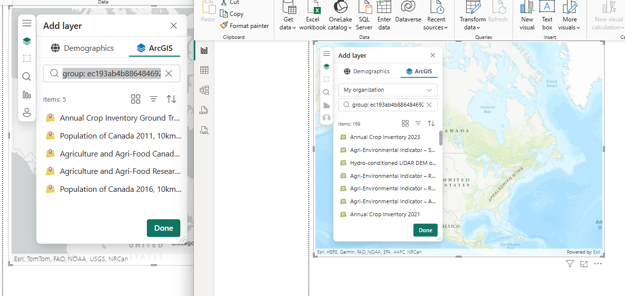Click the sort arrows icon beside Items: 169
This screenshot has width=625, height=296.
[x=431, y=124]
